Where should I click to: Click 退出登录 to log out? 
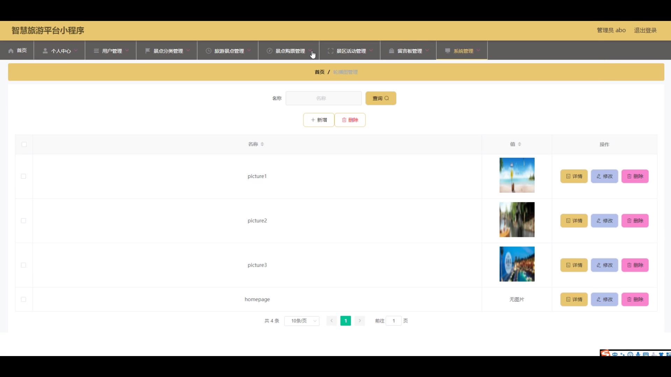pos(645,30)
